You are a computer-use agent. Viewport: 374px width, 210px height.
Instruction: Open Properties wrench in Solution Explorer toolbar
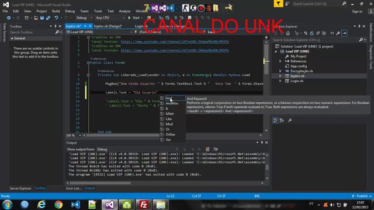(x=338, y=33)
